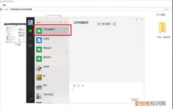This screenshot has width=173, height=109.
Task: Click the 合家欢 group avatar
Action: [x=39, y=68]
